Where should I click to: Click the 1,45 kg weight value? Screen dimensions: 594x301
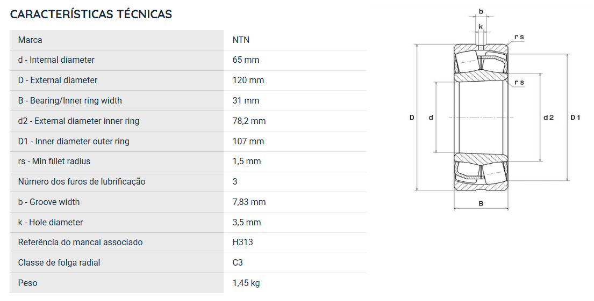click(x=246, y=283)
